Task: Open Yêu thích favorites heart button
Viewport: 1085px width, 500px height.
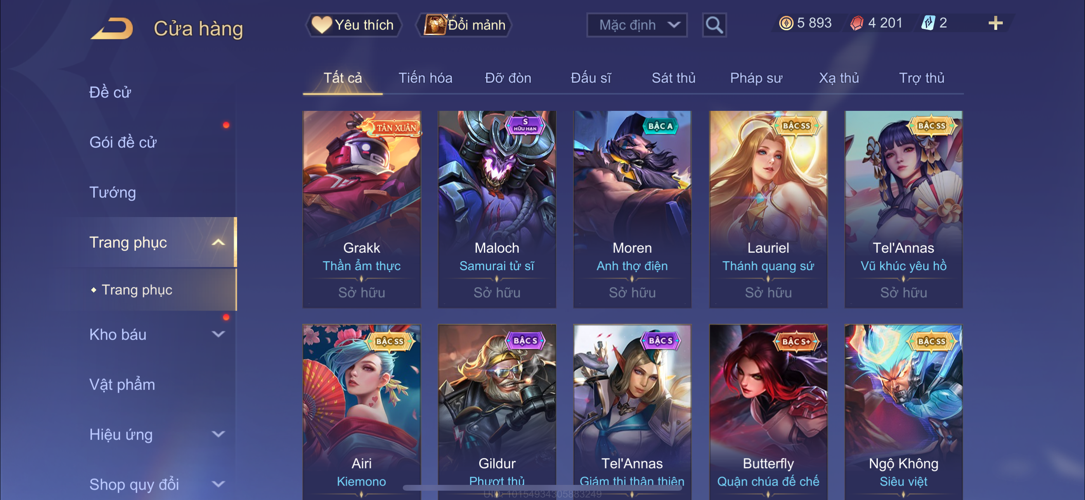Action: click(x=354, y=25)
